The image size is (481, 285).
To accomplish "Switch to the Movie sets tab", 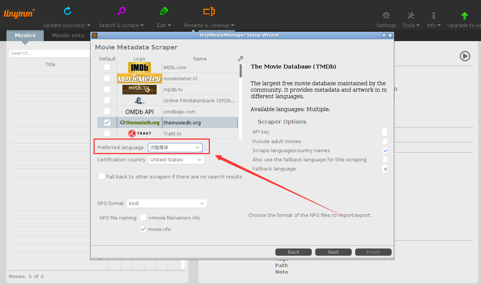I will [68, 35].
